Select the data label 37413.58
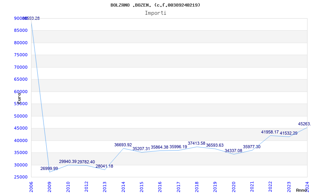311x194 pixels. [x=197, y=143]
